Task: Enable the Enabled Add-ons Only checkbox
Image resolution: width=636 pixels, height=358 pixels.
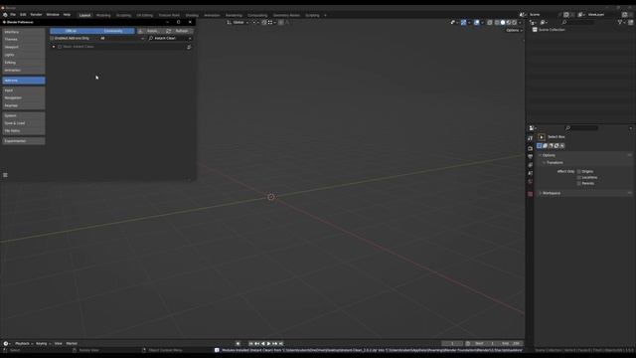Action: coord(52,38)
